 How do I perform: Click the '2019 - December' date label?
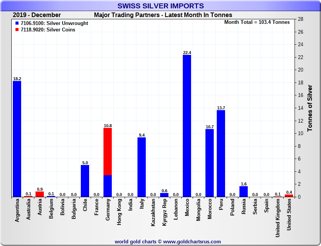[x=37, y=15]
